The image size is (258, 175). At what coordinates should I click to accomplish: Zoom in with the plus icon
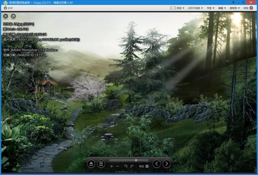click(x=112, y=166)
